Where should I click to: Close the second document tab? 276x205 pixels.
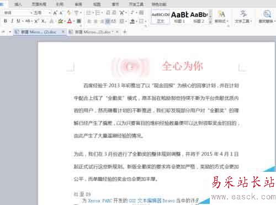click(117, 32)
